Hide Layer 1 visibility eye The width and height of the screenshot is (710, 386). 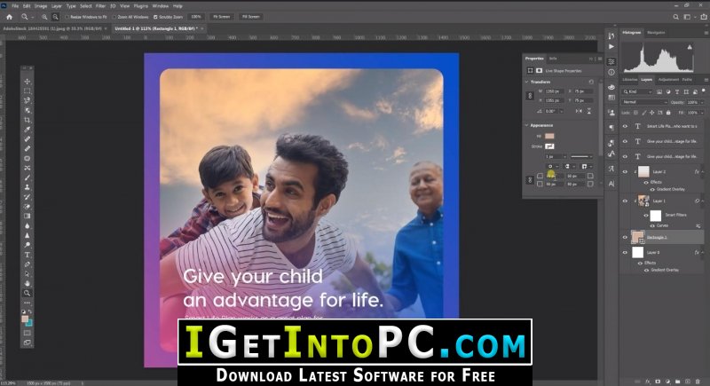625,201
